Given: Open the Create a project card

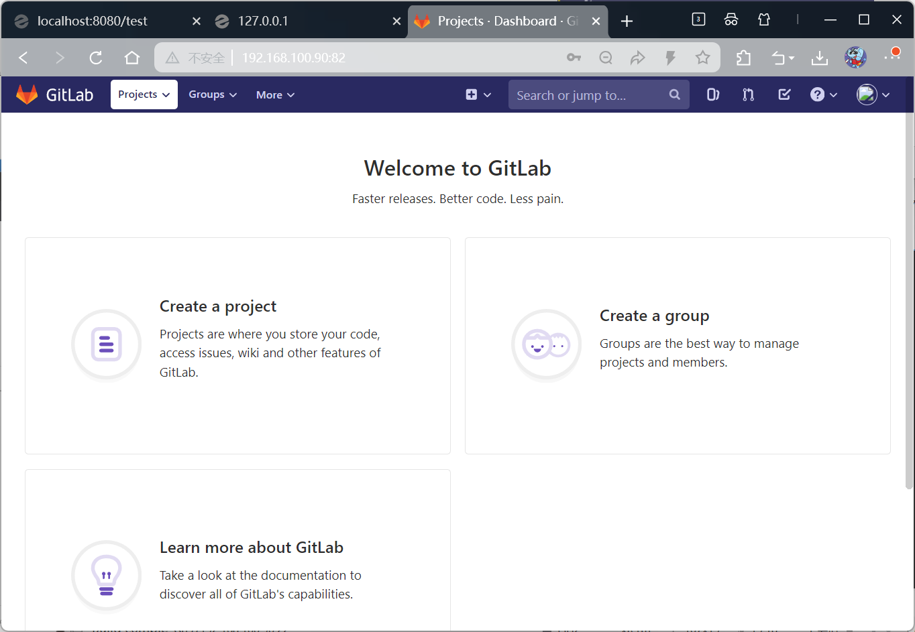Looking at the screenshot, I should click(x=237, y=345).
